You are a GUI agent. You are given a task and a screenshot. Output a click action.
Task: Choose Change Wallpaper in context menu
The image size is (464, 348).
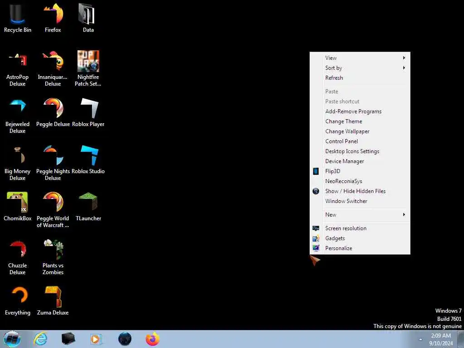tap(360, 131)
